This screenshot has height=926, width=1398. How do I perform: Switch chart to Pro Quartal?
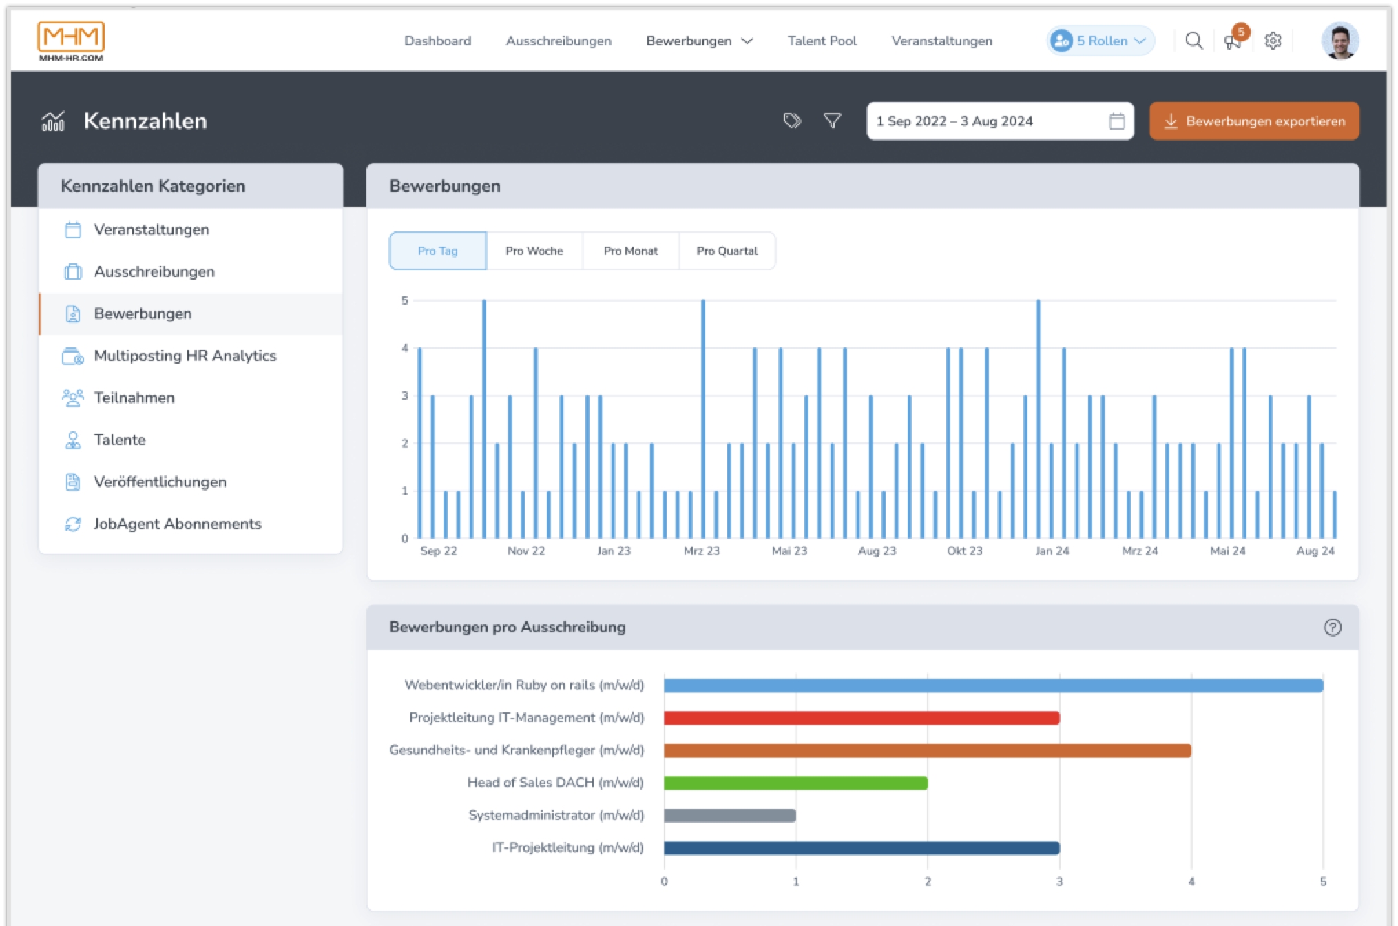pos(727,251)
